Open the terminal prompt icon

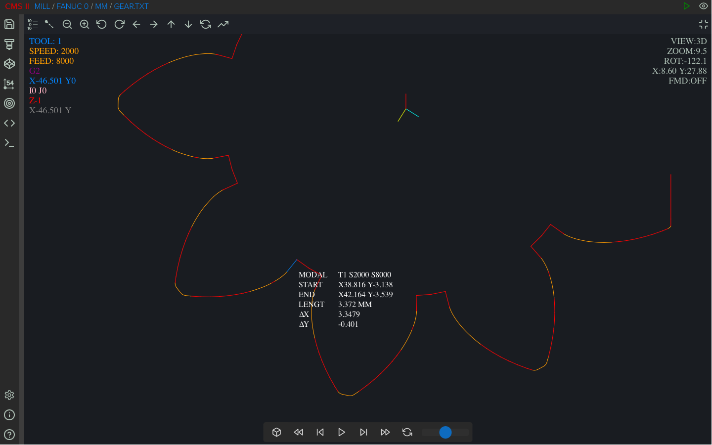9,143
